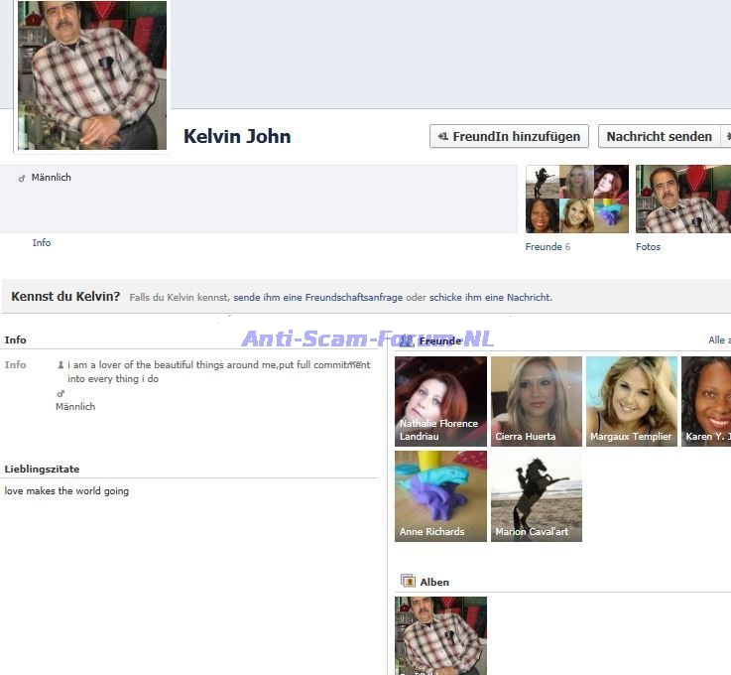
Task: Click the Alben section header icon
Action: pyautogui.click(x=407, y=582)
